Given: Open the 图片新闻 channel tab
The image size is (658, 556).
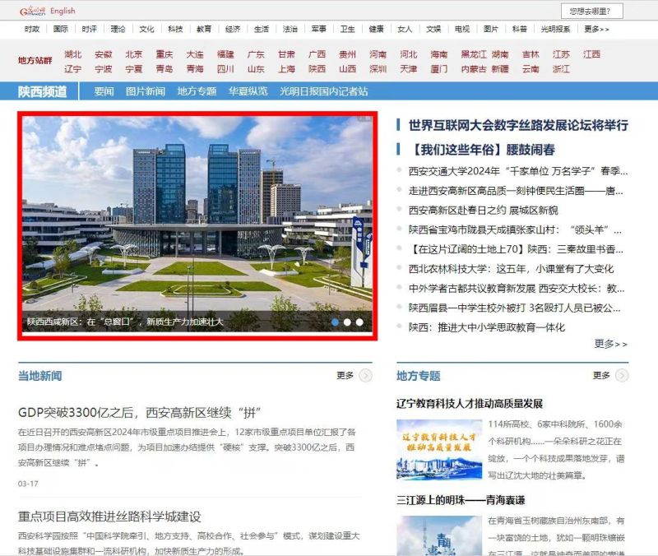Looking at the screenshot, I should (x=145, y=91).
